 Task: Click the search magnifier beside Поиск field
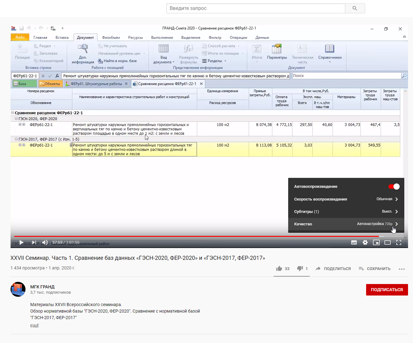coord(404,76)
